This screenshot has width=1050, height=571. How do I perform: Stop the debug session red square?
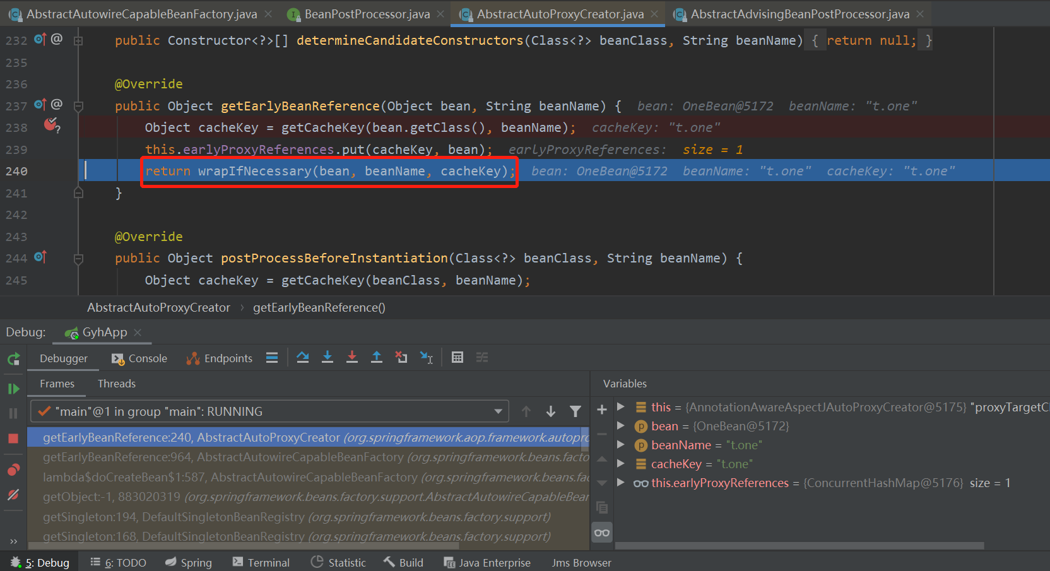point(13,439)
